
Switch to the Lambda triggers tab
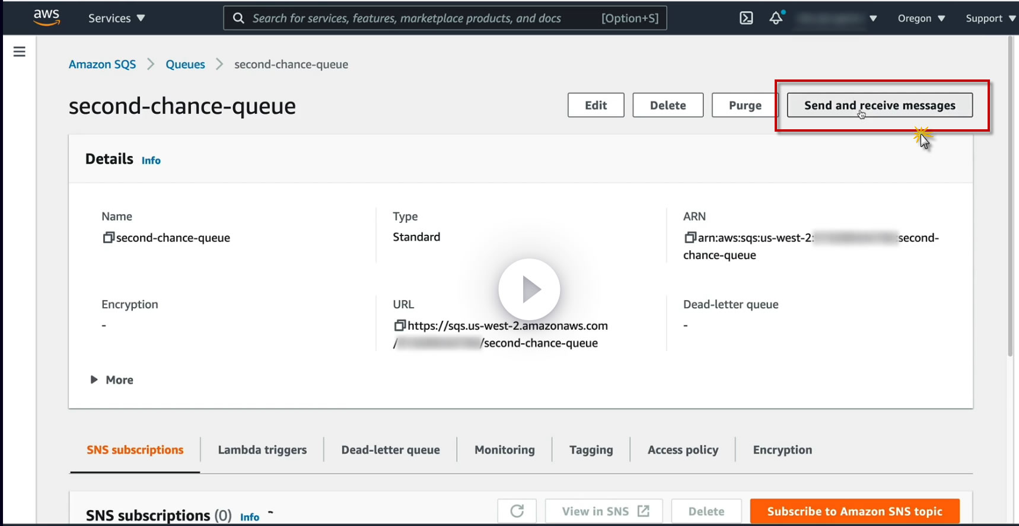[x=262, y=450]
